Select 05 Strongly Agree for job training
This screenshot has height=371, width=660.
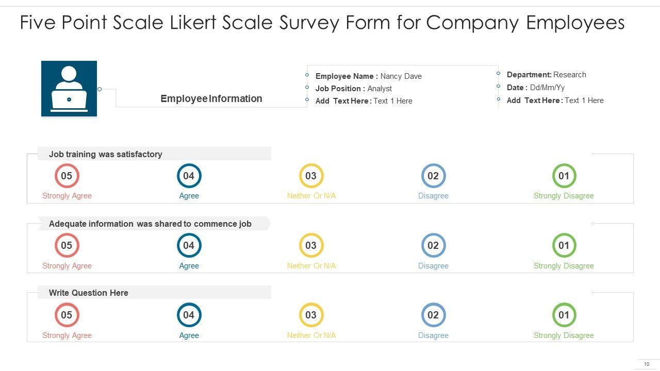coord(67,176)
